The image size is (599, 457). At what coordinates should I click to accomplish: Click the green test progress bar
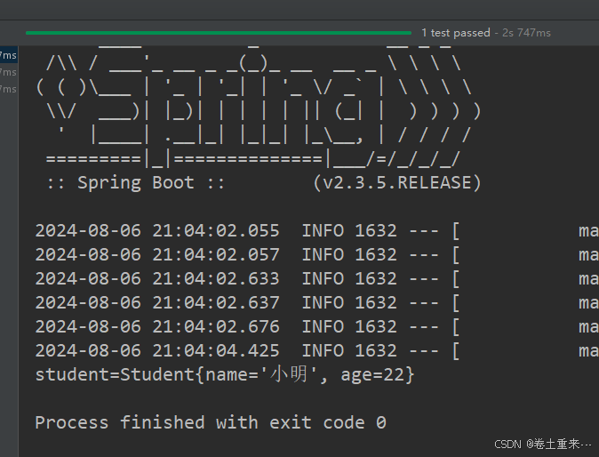pos(219,33)
